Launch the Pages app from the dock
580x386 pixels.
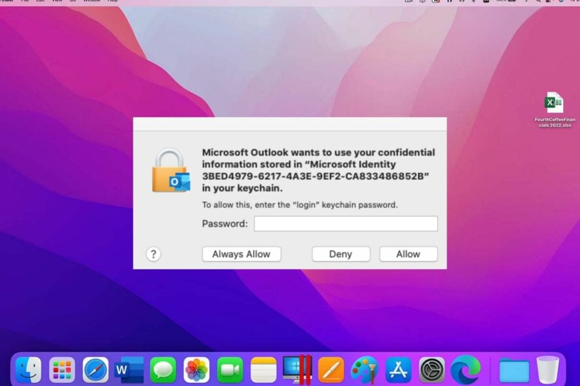pyautogui.click(x=331, y=370)
